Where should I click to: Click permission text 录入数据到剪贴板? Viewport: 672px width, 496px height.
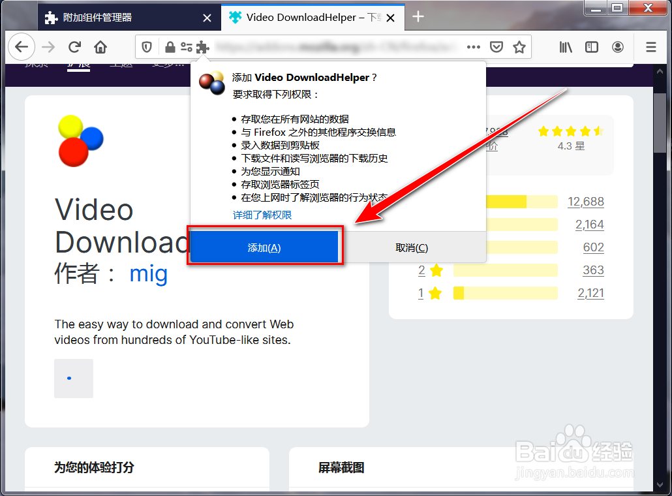(280, 145)
